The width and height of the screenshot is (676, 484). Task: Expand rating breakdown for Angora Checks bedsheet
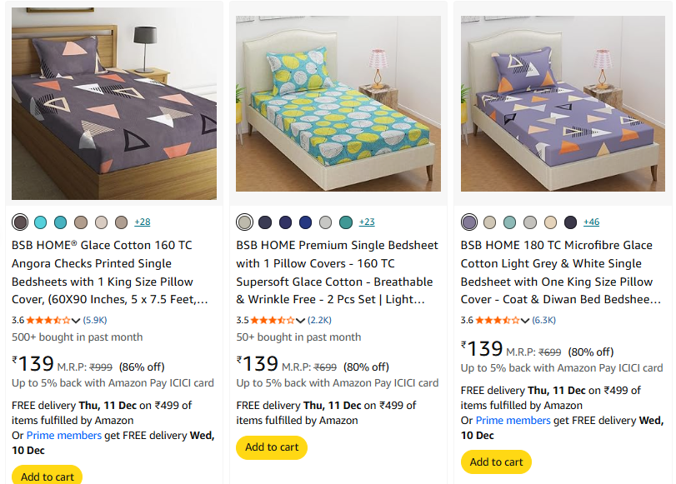(x=77, y=320)
